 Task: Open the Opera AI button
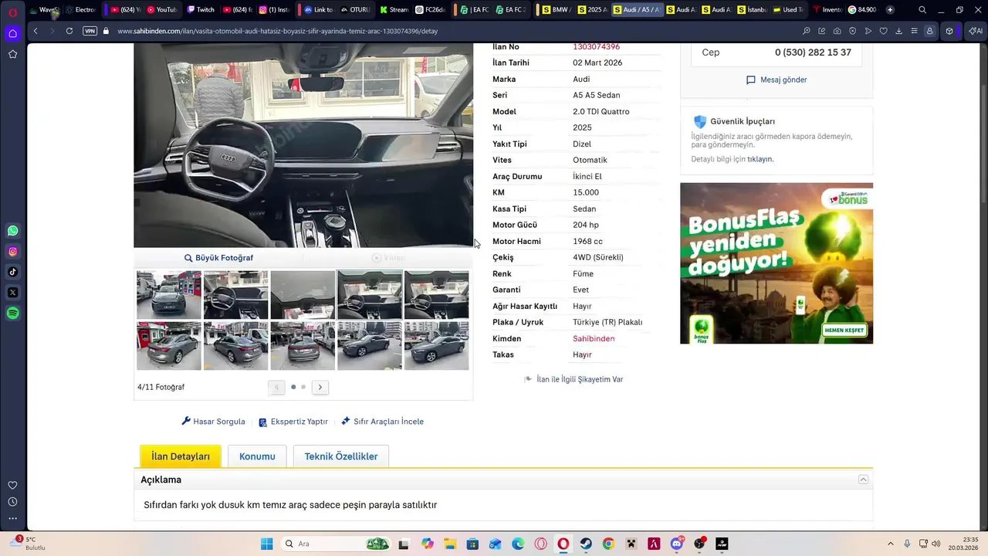(975, 31)
